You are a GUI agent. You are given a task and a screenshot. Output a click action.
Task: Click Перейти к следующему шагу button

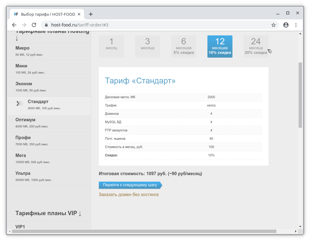(x=130, y=185)
